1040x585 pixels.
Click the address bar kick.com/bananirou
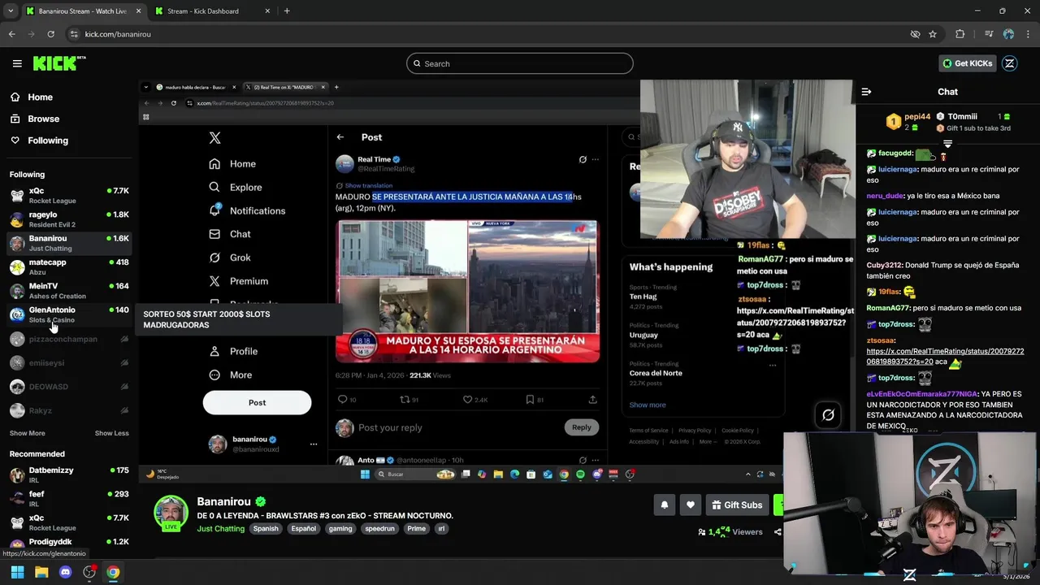coord(487,34)
